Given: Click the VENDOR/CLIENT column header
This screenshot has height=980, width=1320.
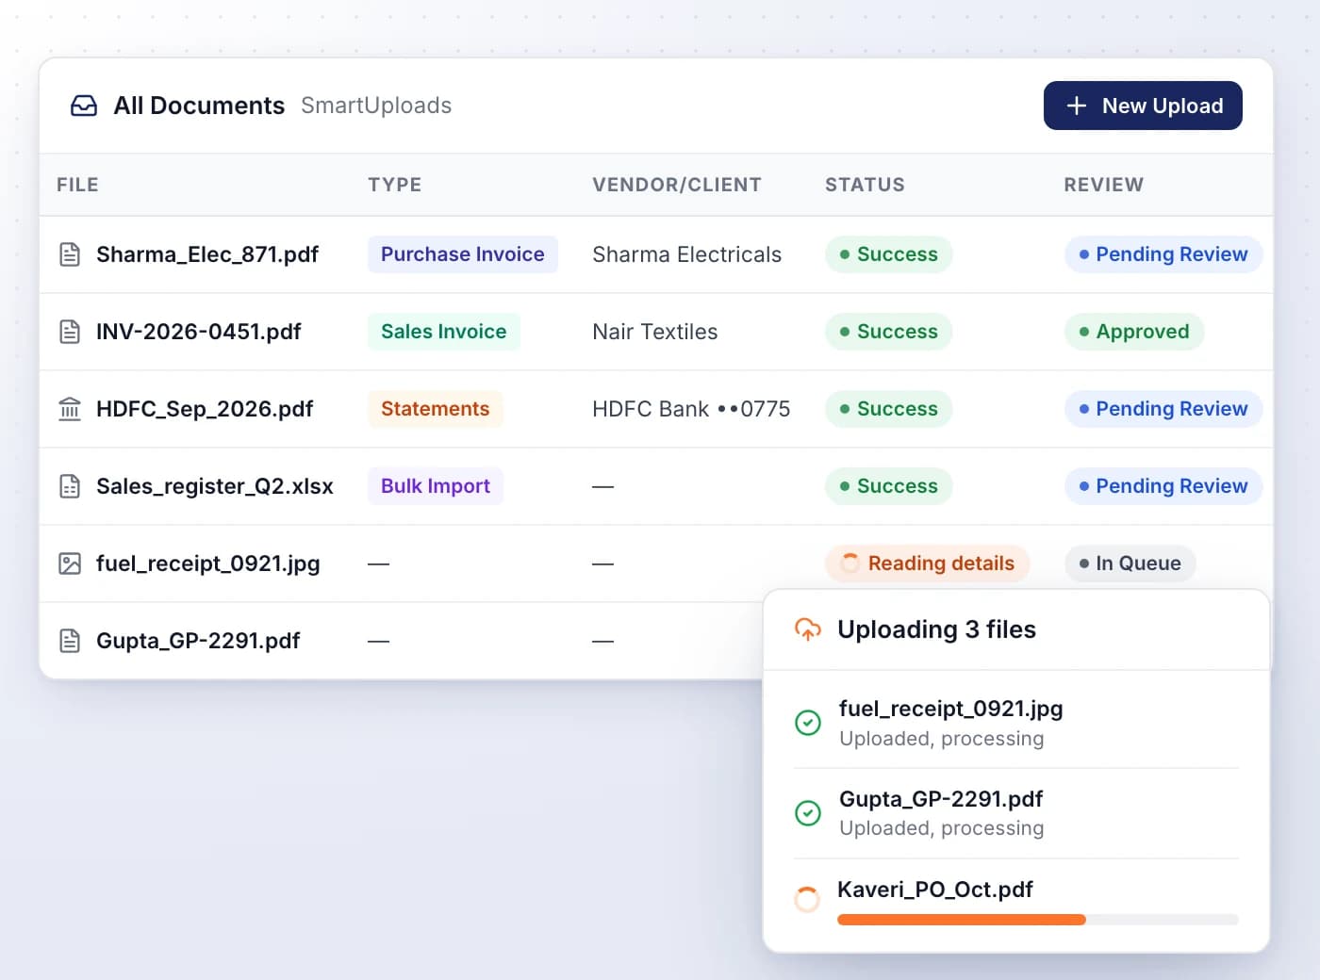Looking at the screenshot, I should tap(677, 185).
